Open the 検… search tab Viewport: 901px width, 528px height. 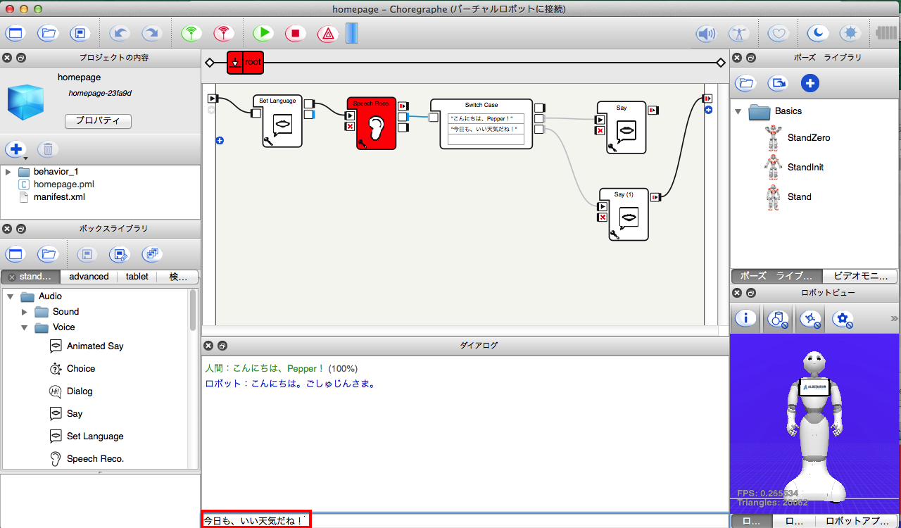[x=178, y=277]
